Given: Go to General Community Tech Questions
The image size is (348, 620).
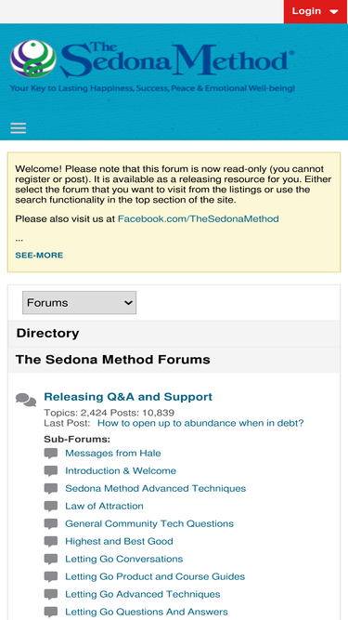Looking at the screenshot, I should pos(149,523).
